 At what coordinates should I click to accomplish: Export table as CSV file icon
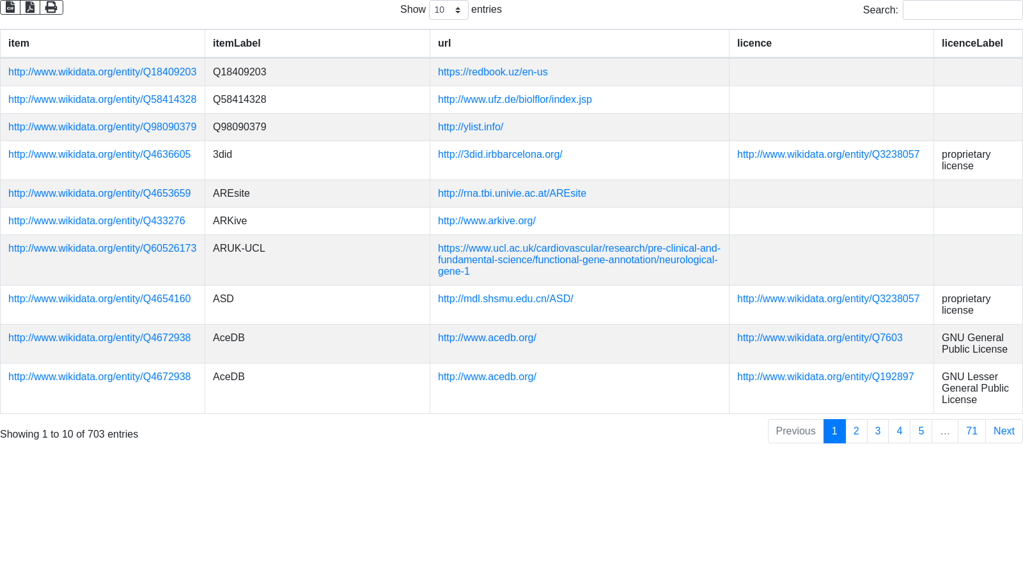coord(10,7)
